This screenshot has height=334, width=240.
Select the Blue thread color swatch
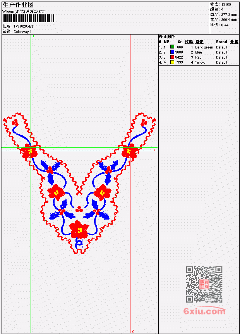point(172,52)
